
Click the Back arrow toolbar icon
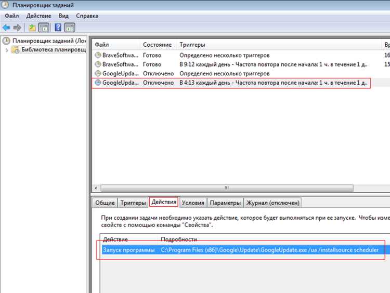(6, 28)
